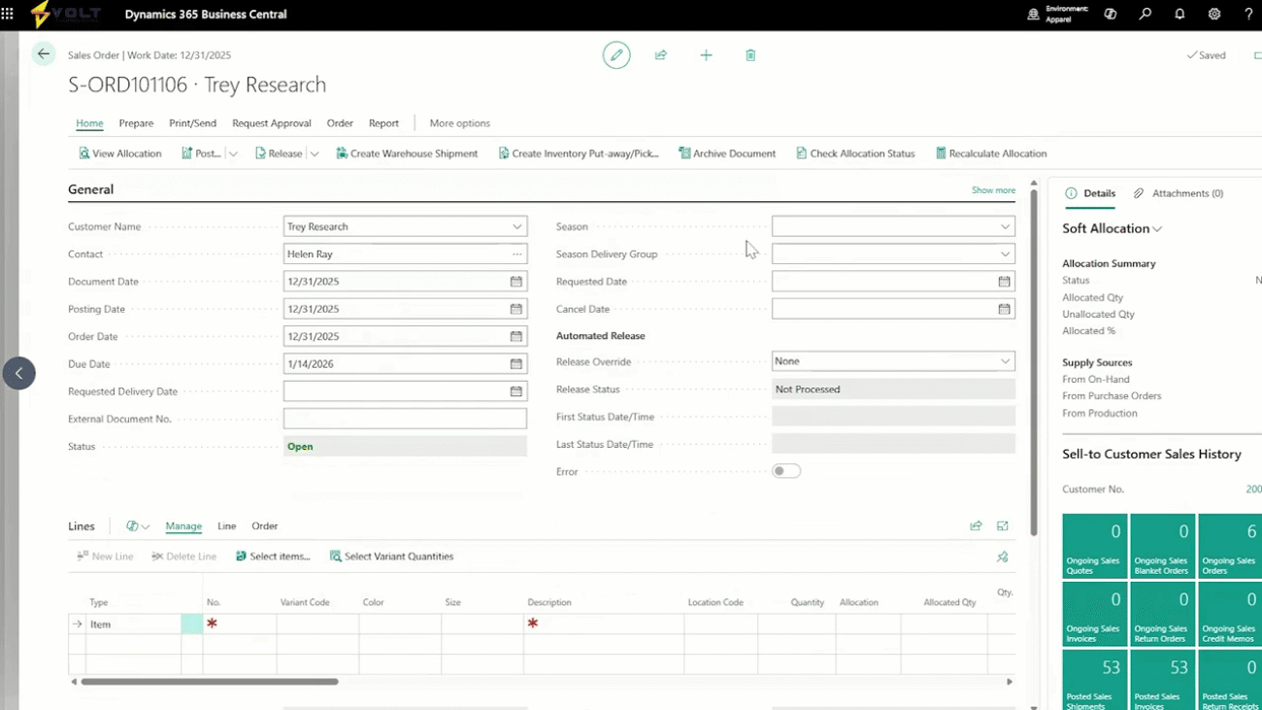Open Due Date calendar picker
Viewport: 1262px width, 710px height.
(516, 364)
